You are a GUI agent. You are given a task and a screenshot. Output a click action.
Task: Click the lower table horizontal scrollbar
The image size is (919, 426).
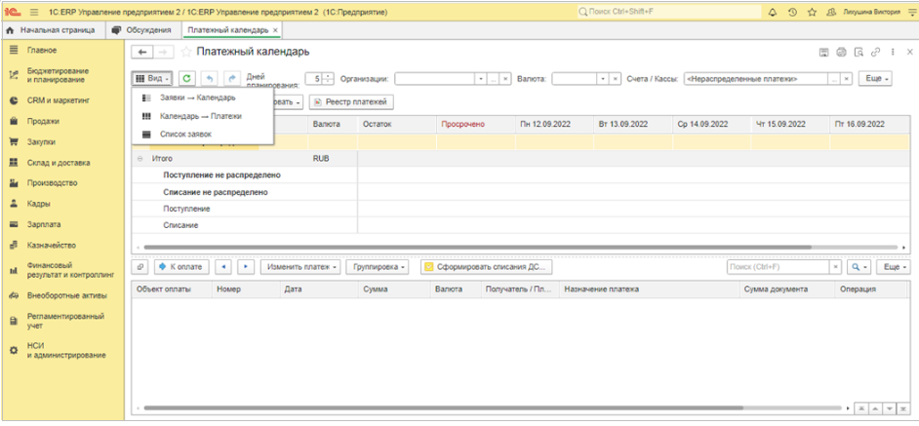click(444, 407)
